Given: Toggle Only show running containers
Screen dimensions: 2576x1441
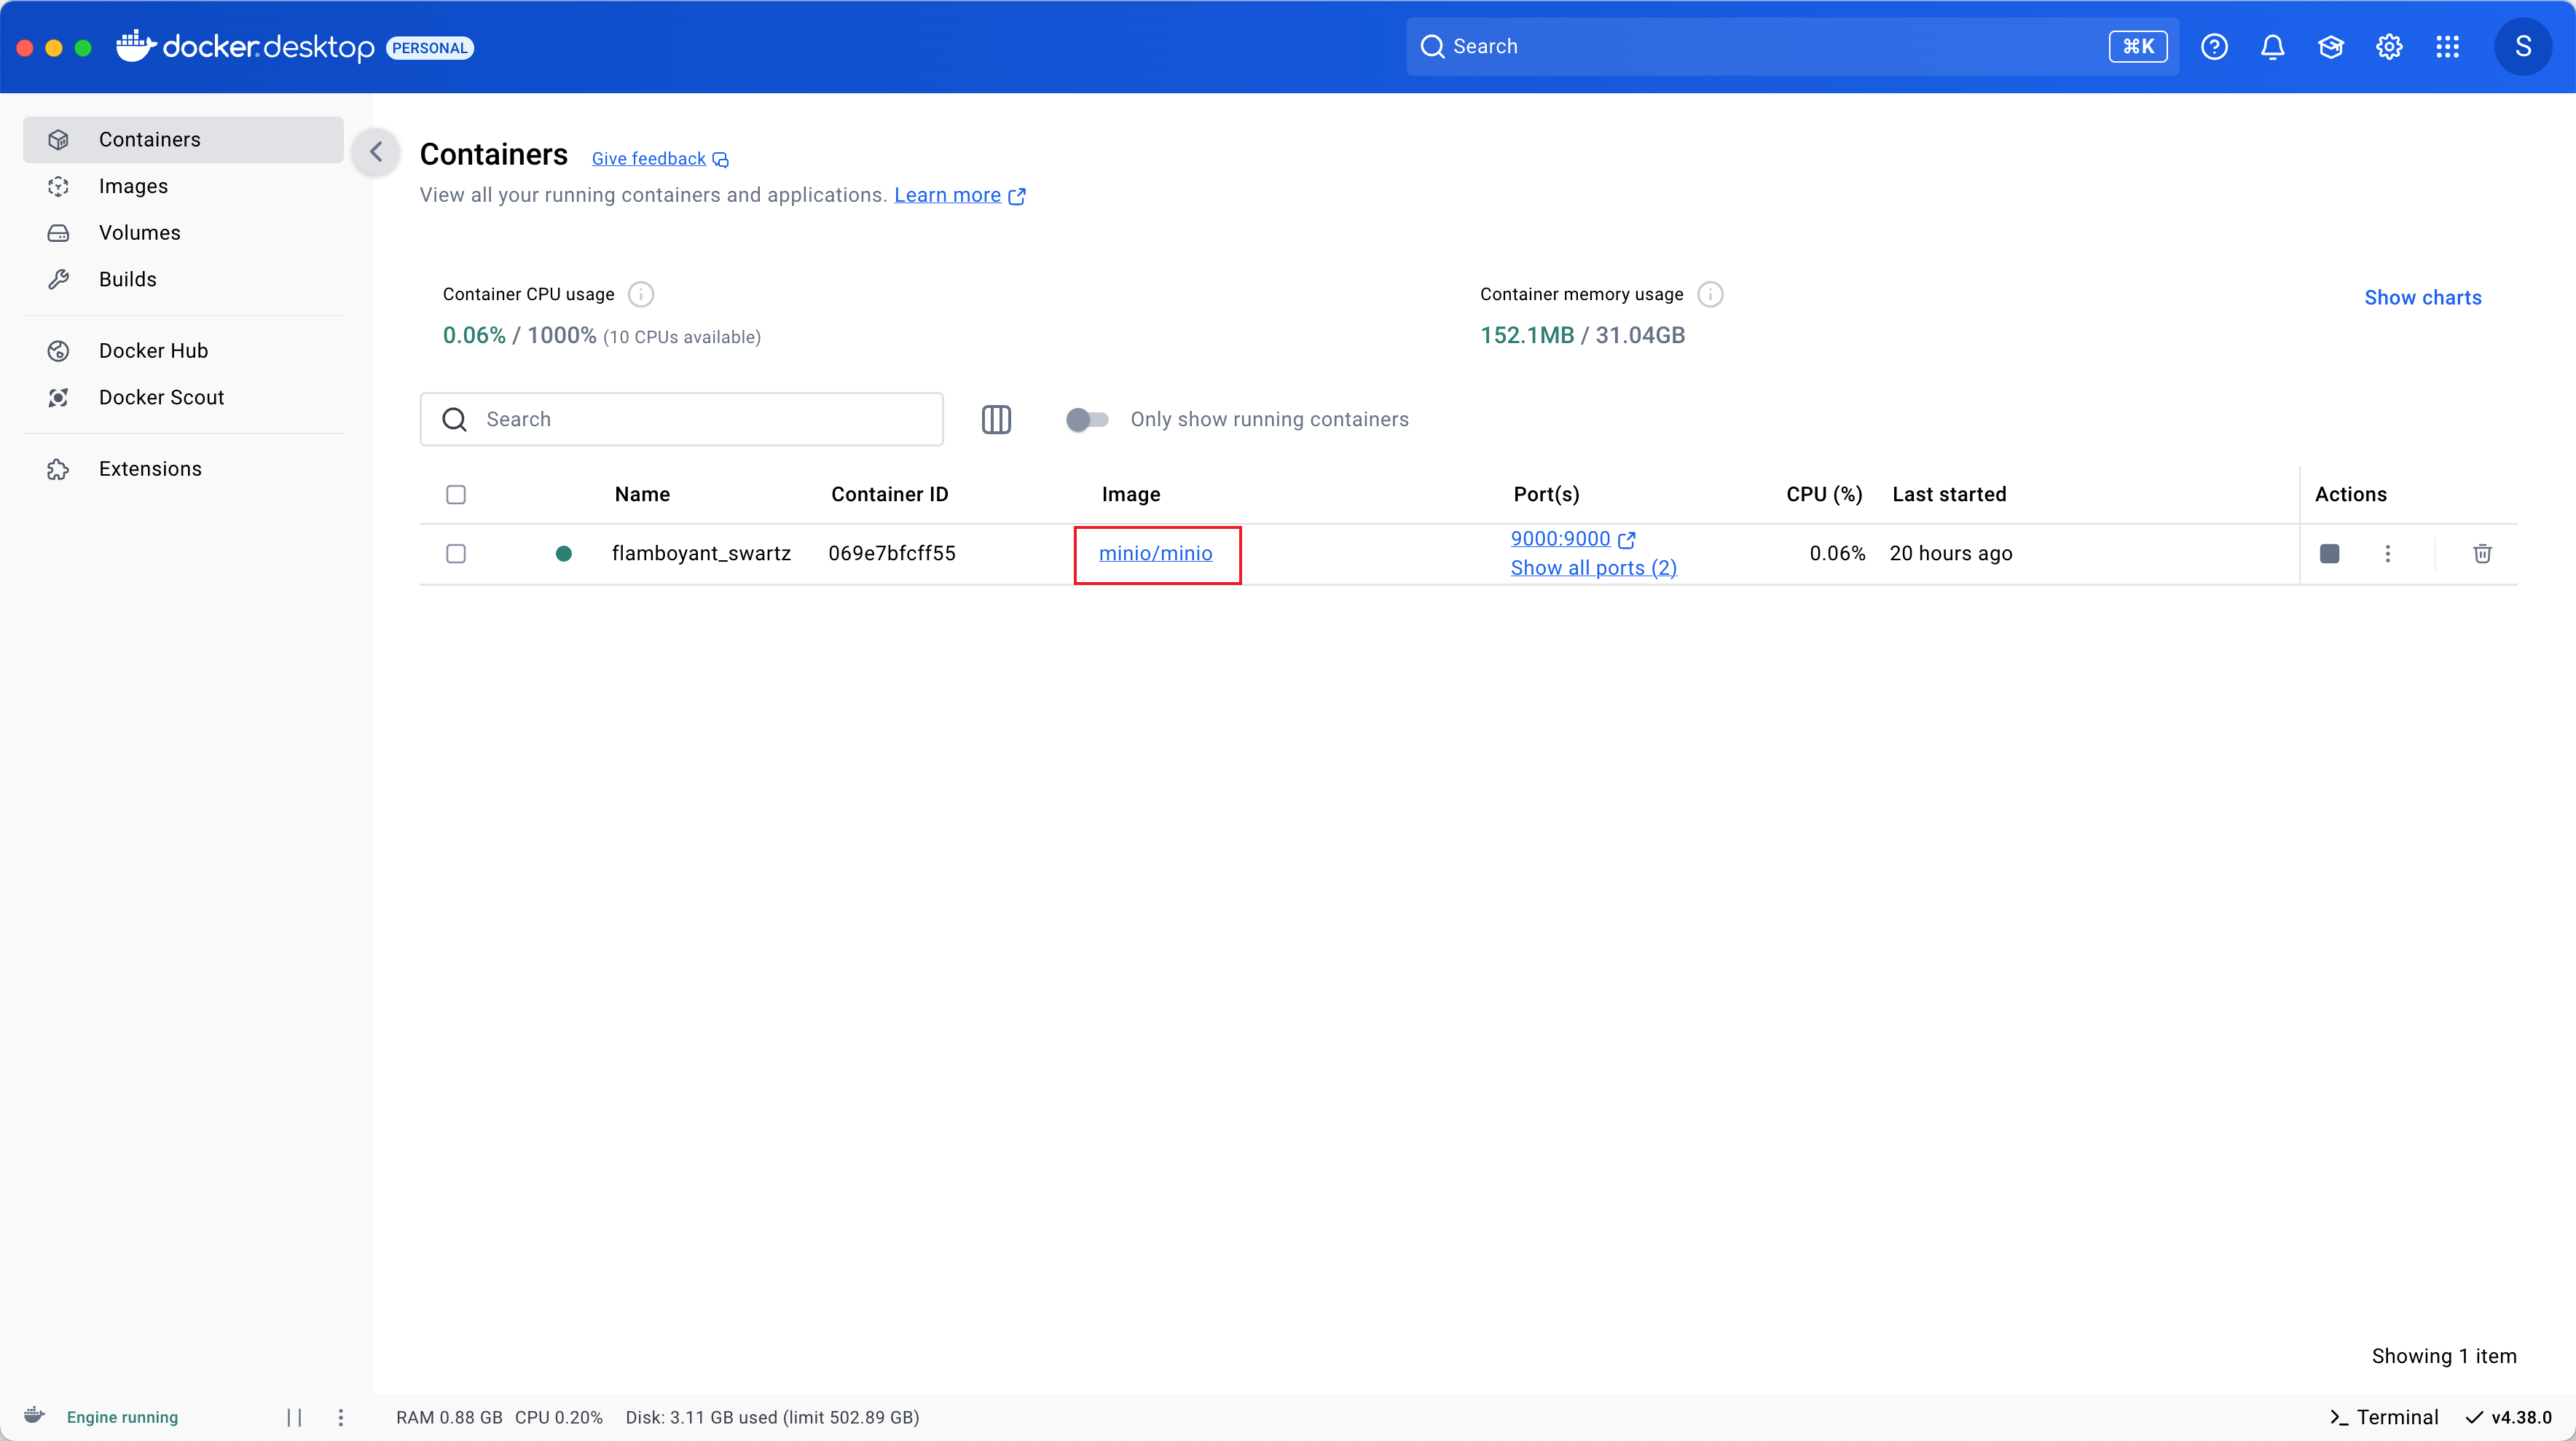Looking at the screenshot, I should [x=1087, y=419].
